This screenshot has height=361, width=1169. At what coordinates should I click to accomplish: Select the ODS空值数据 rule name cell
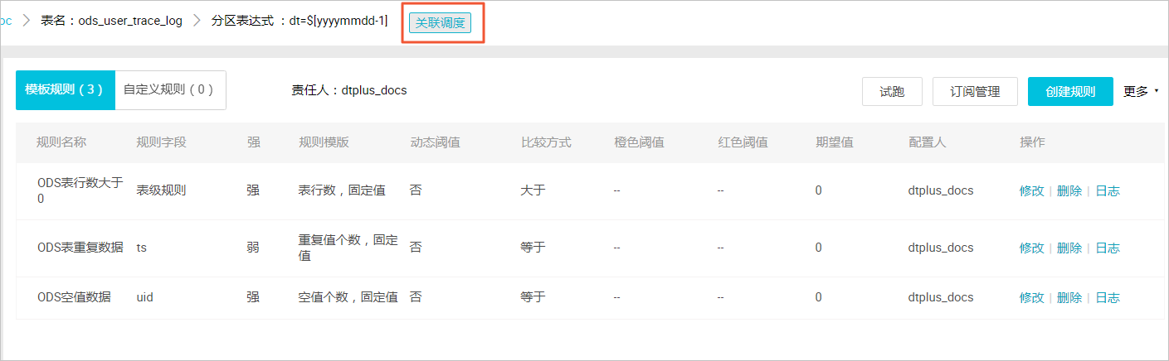[x=74, y=297]
